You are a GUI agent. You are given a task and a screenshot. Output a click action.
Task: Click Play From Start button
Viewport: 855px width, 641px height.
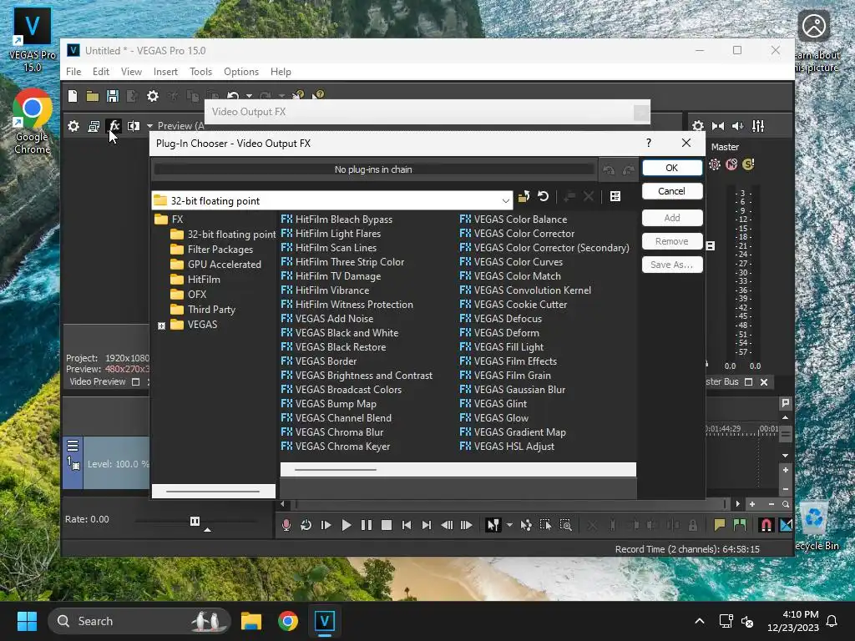(x=326, y=525)
